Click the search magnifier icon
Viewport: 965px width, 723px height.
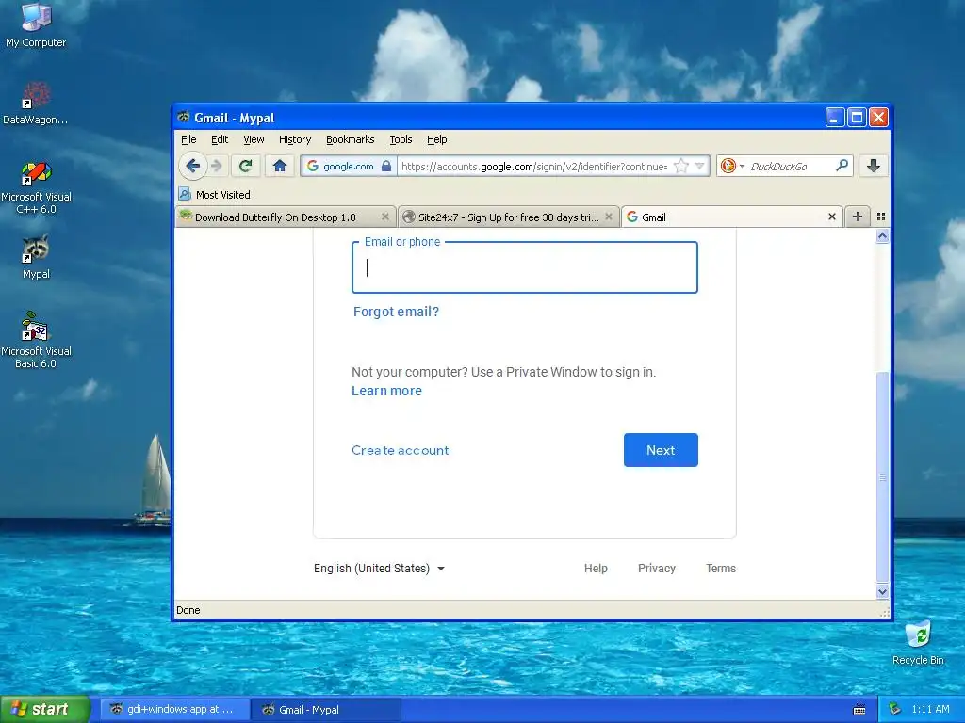coord(842,166)
